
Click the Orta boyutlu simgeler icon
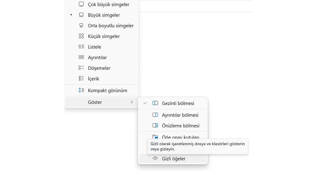point(81,25)
